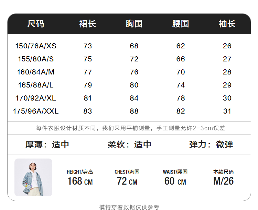Screen dimensions: 258x210
Task: Select the M/26 model size value
Action: click(x=224, y=181)
